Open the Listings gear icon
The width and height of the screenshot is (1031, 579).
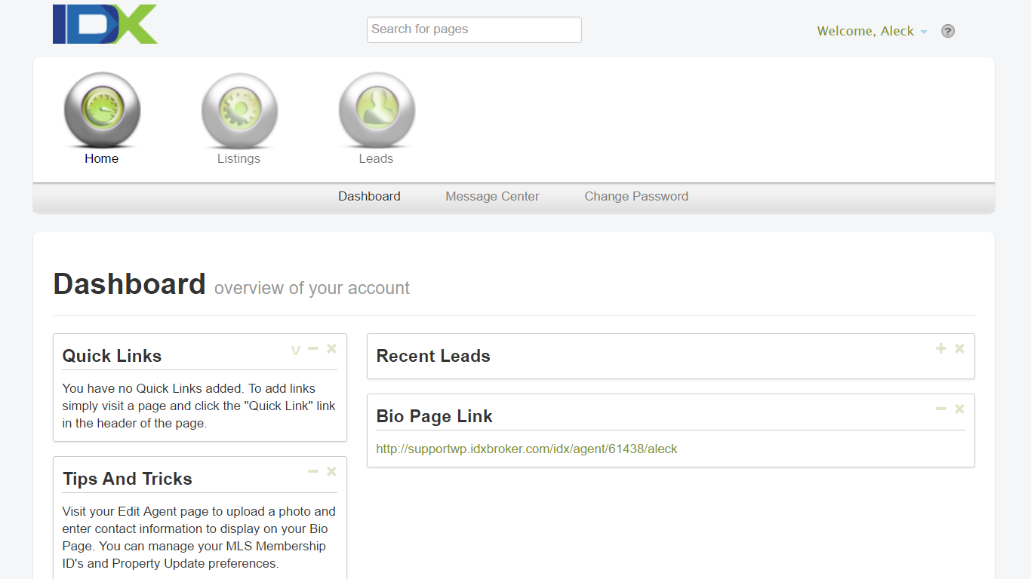click(x=239, y=110)
